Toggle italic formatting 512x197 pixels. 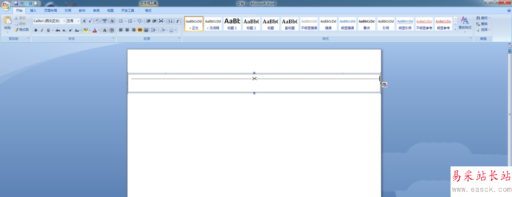click(x=42, y=30)
